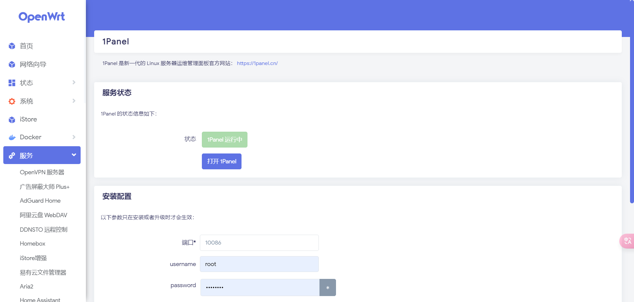This screenshot has height=302, width=634.
Task: Click the 服务状态 section heading
Action: tap(117, 93)
